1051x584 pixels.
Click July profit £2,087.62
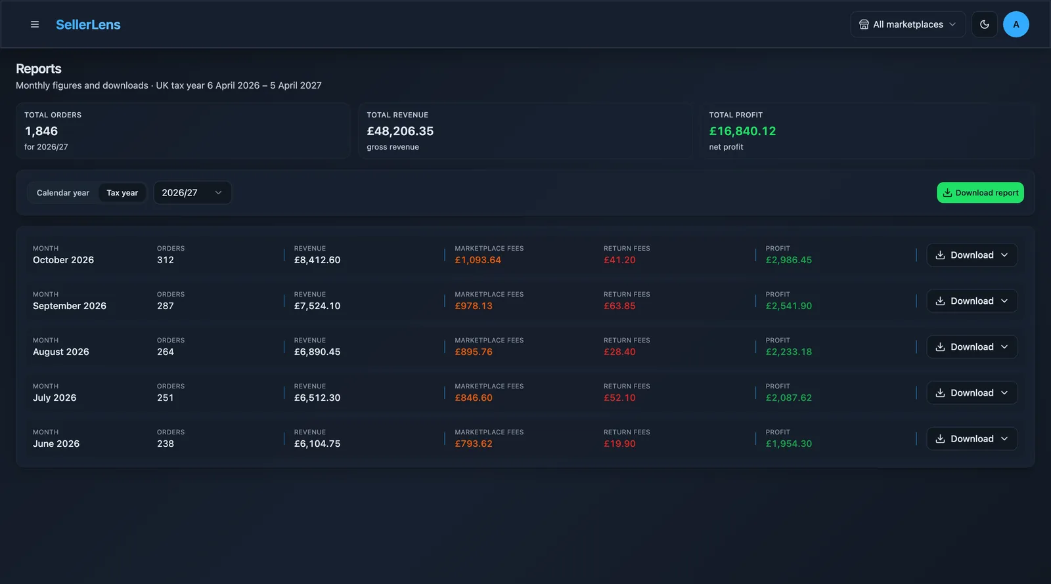[x=788, y=398]
